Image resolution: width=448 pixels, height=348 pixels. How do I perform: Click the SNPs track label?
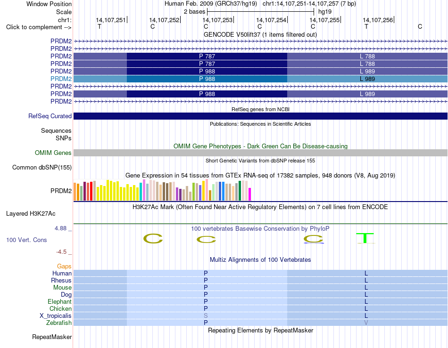(64, 138)
